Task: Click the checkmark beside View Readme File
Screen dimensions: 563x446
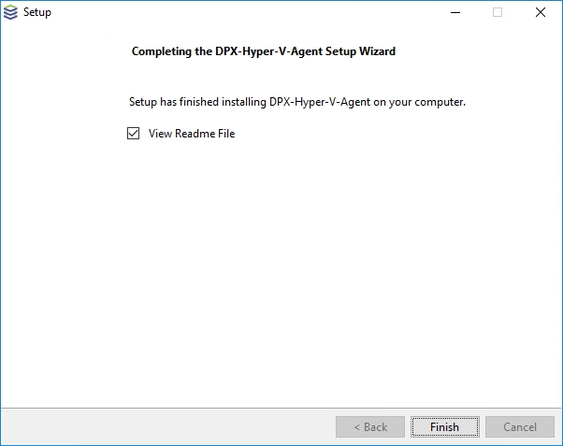Action: click(133, 134)
